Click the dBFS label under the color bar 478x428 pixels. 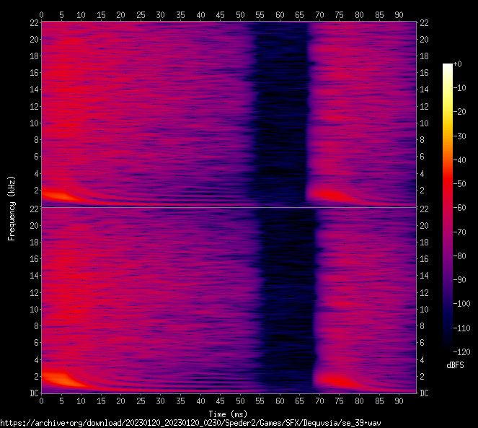tap(454, 365)
